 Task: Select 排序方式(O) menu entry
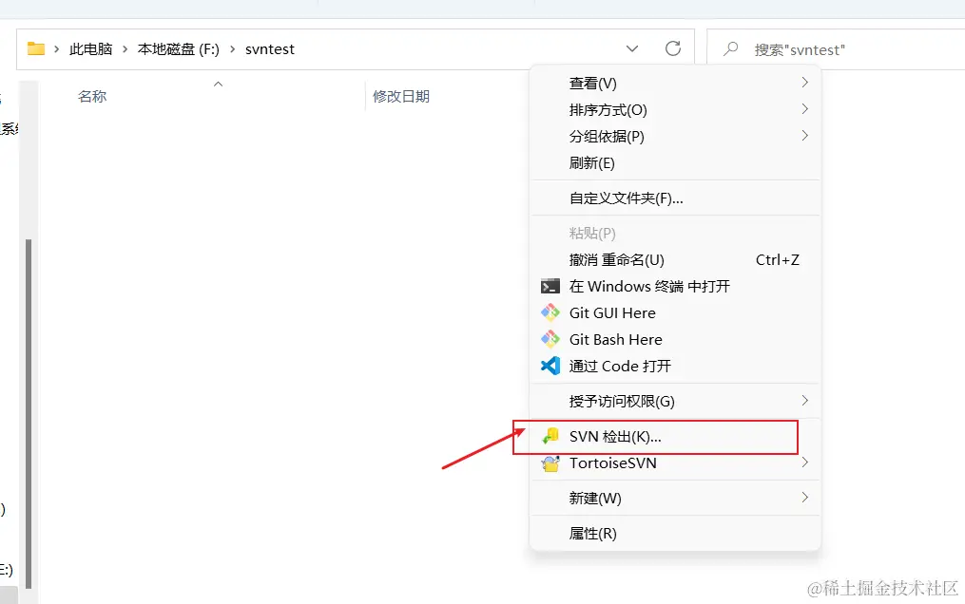coord(675,110)
